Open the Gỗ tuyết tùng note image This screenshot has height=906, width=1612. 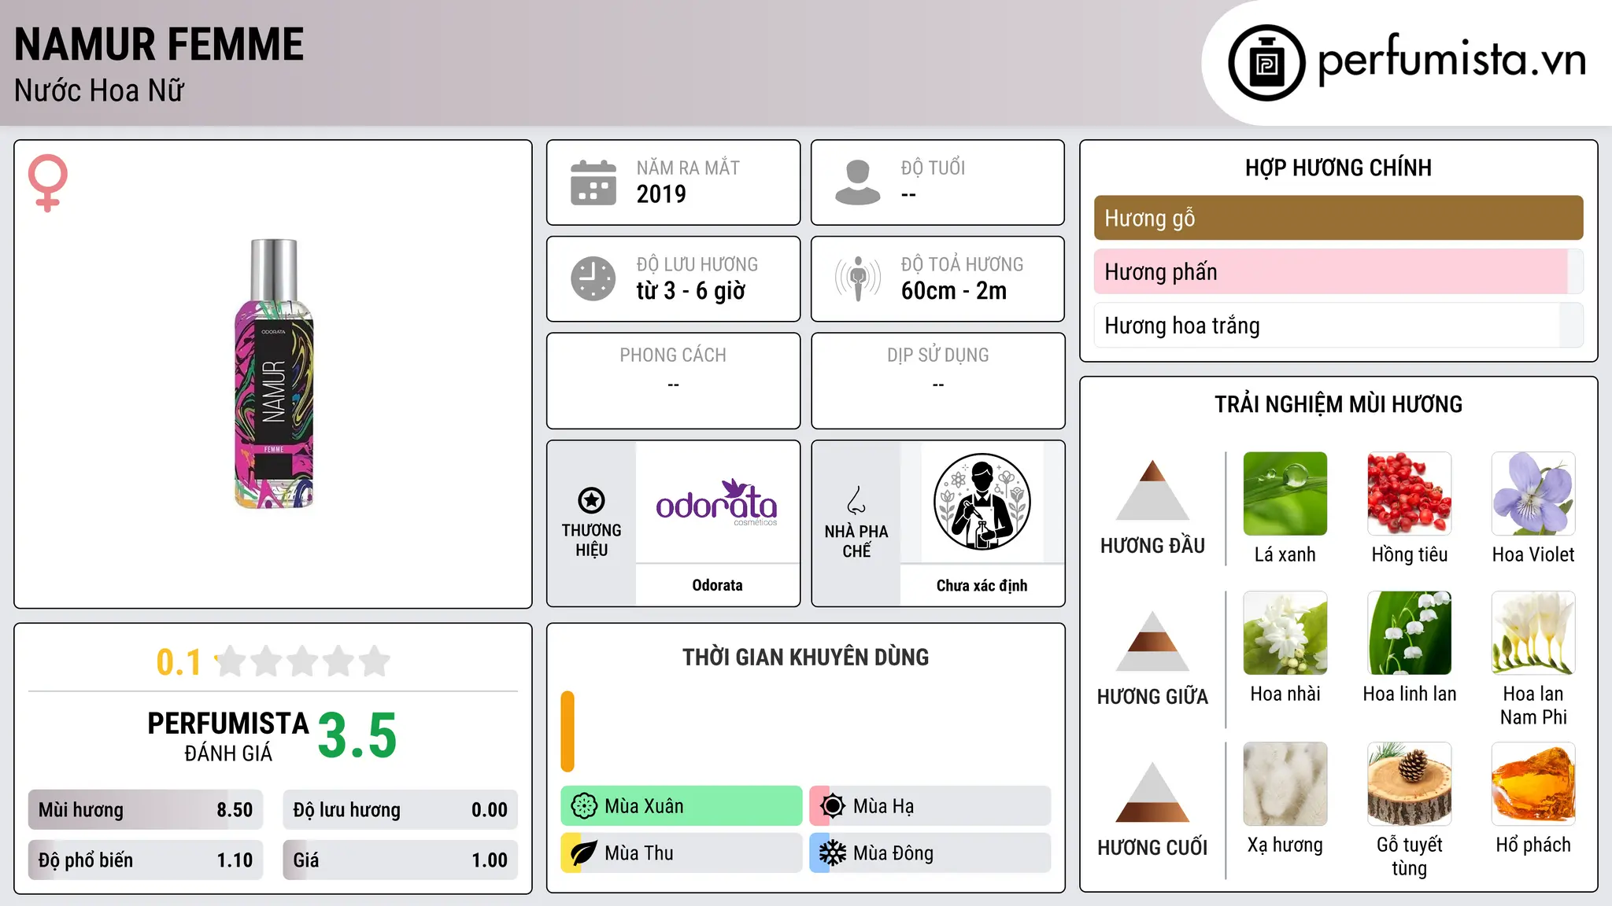tap(1410, 784)
